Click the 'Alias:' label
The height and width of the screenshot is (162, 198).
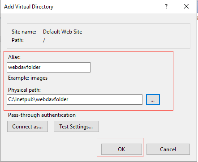[x=14, y=57]
